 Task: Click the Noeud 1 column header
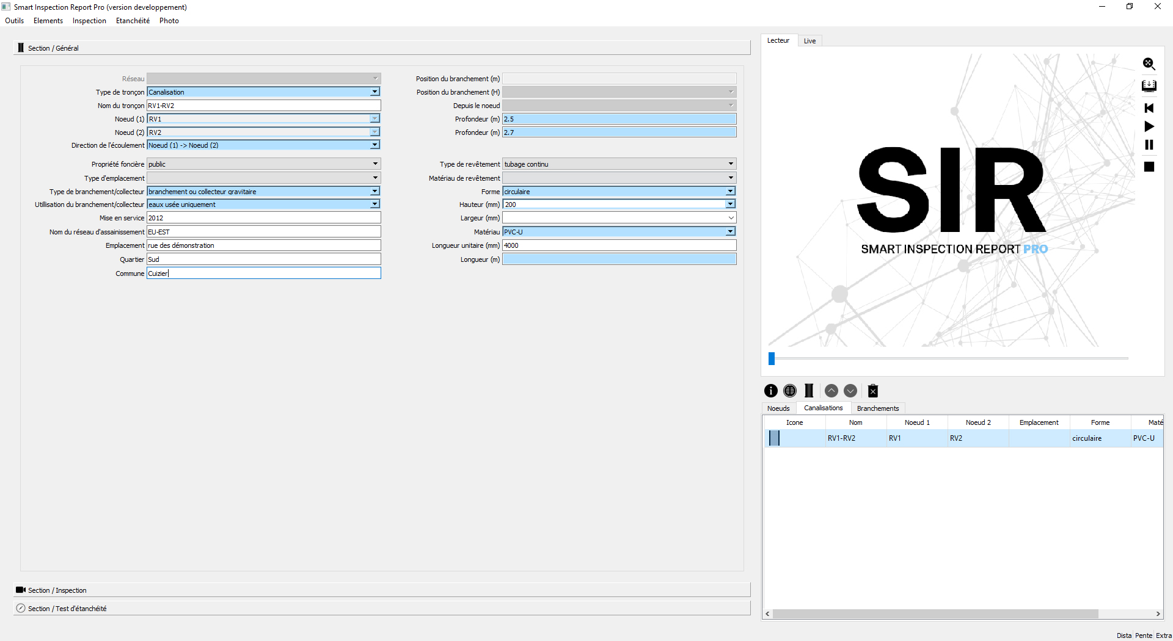917,422
